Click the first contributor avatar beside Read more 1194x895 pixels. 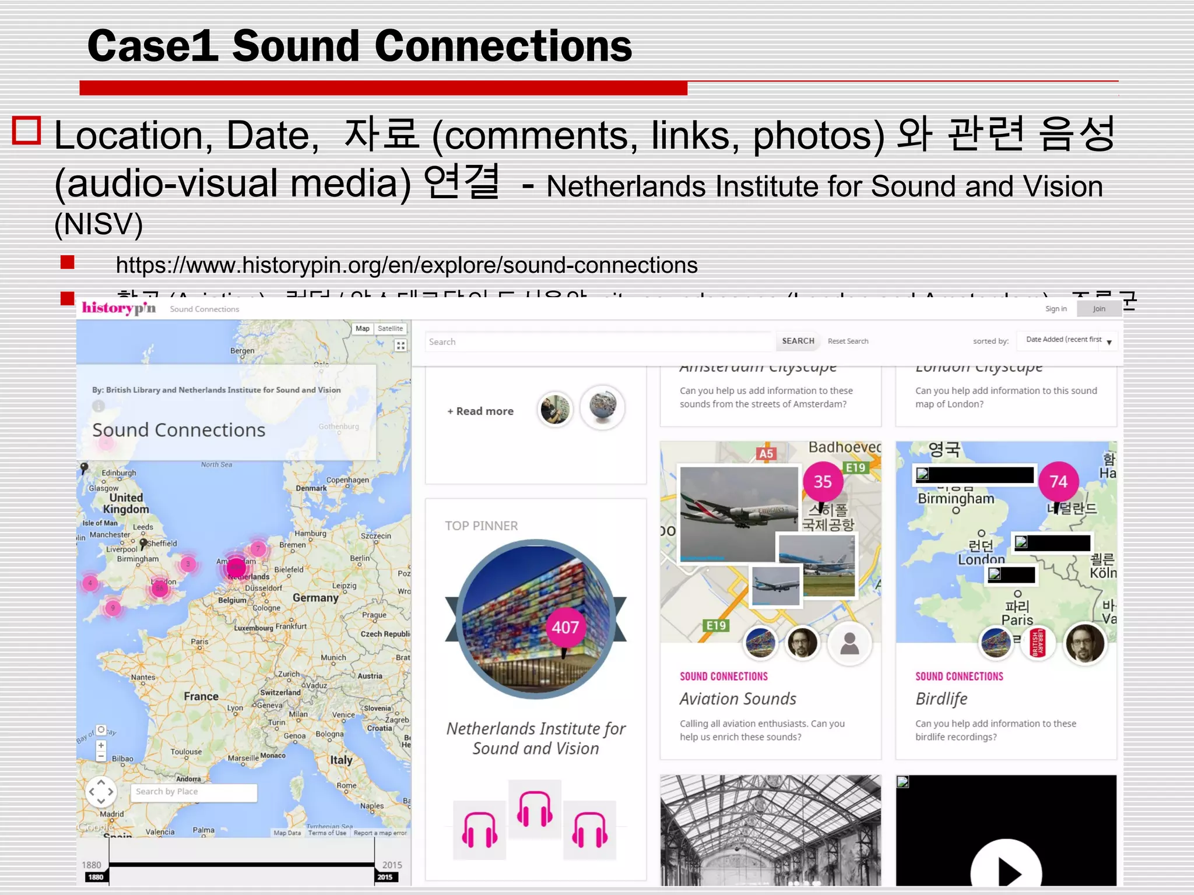pos(555,409)
